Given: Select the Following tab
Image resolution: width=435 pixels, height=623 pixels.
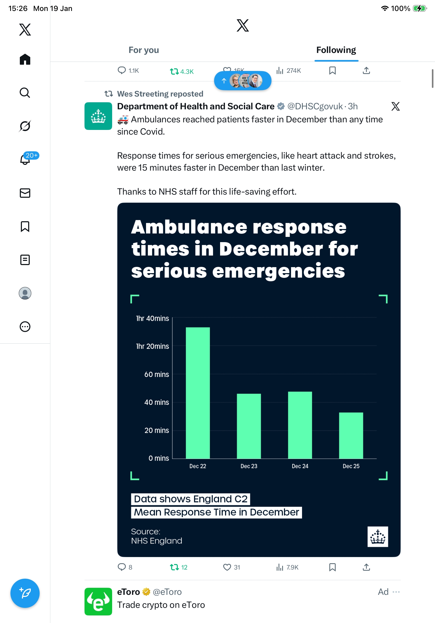Looking at the screenshot, I should 336,50.
